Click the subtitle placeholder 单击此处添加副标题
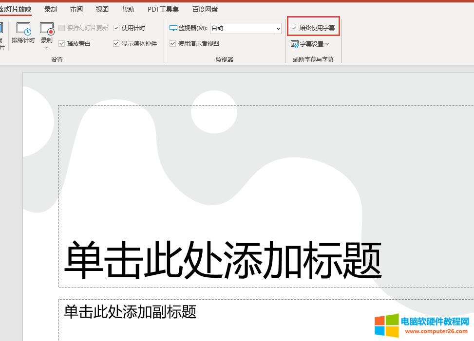This screenshot has width=474, height=341. coord(130,312)
